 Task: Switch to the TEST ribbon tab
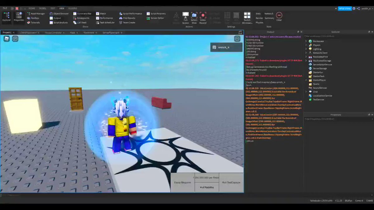tap(53, 8)
